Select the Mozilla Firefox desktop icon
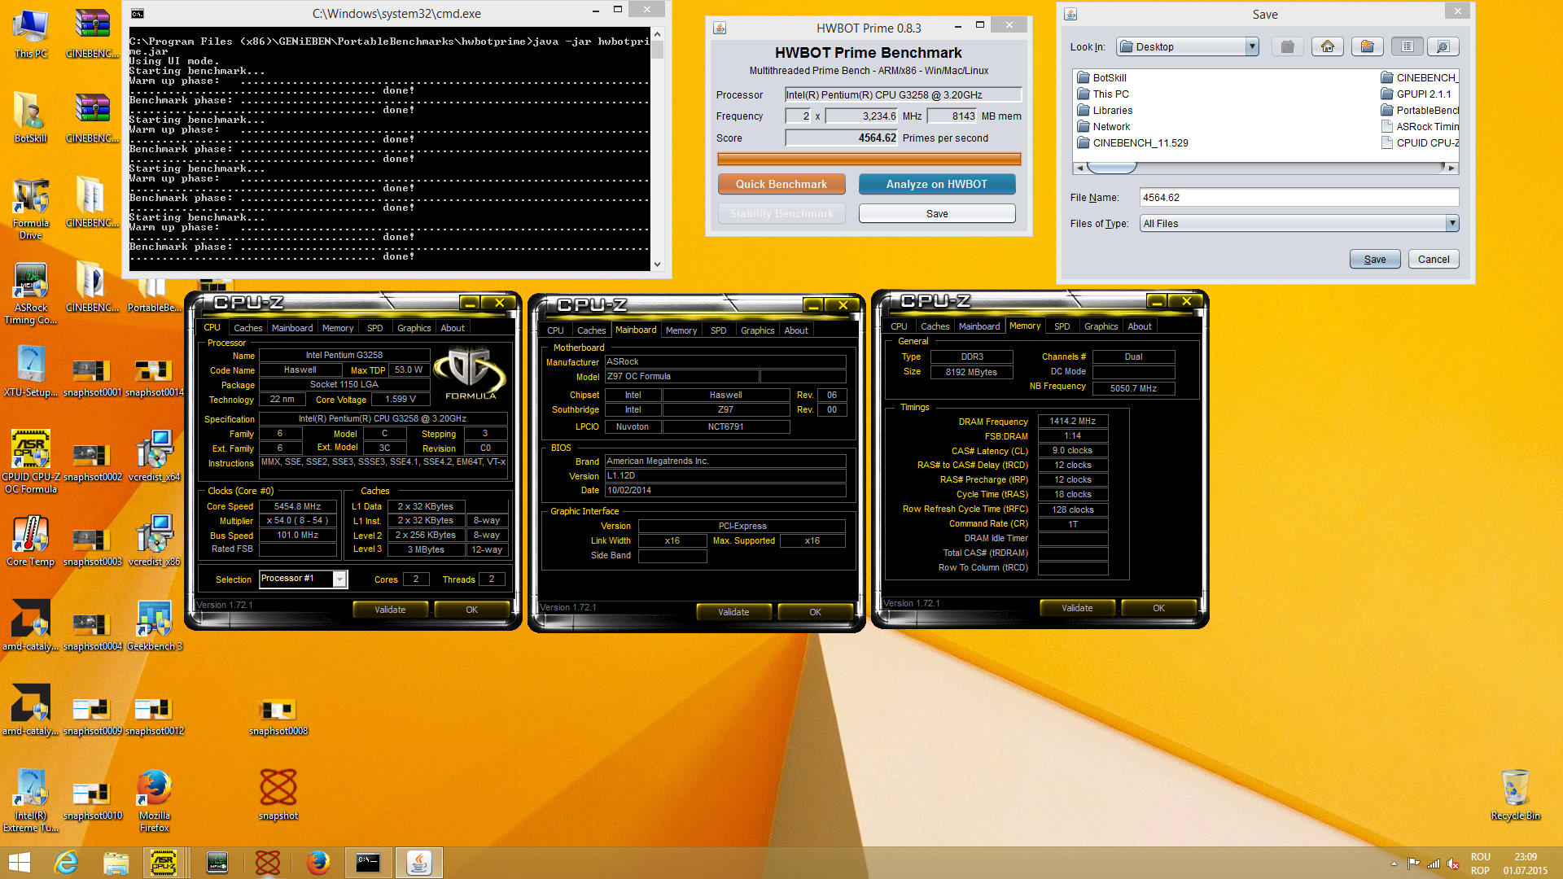The width and height of the screenshot is (1563, 879). [x=154, y=800]
